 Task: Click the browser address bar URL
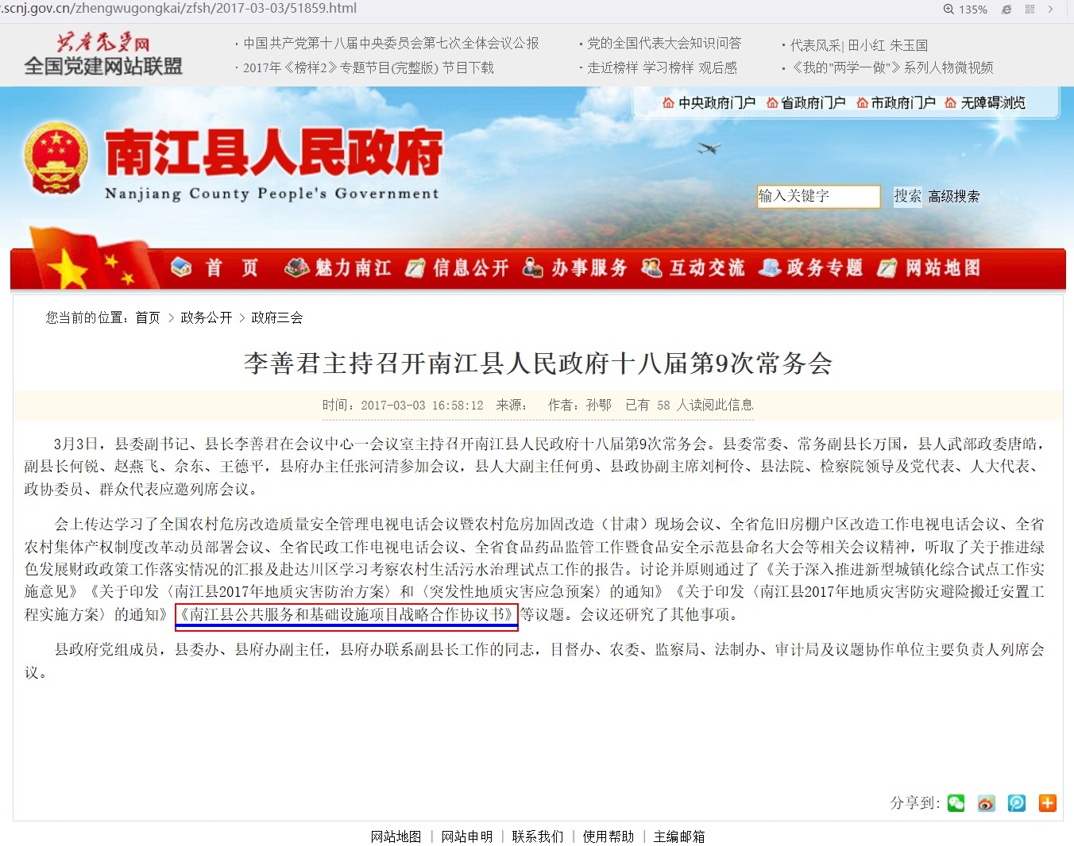[180, 9]
